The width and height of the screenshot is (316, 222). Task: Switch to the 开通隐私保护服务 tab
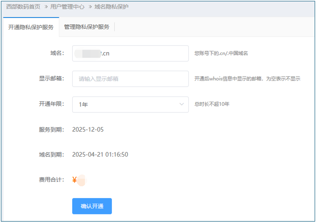point(31,27)
